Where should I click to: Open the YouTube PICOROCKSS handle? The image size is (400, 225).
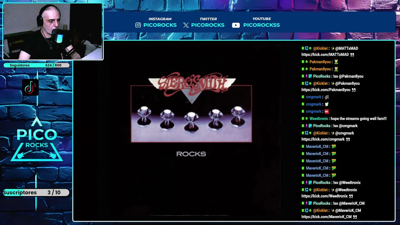[262, 25]
